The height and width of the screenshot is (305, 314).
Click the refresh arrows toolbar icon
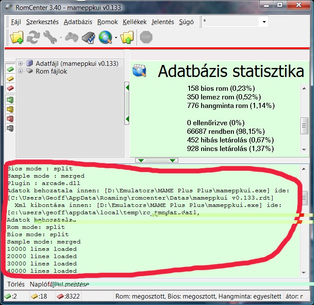point(33,37)
